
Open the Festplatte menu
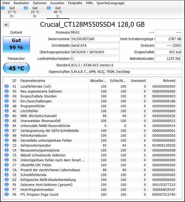[x=75, y=3]
